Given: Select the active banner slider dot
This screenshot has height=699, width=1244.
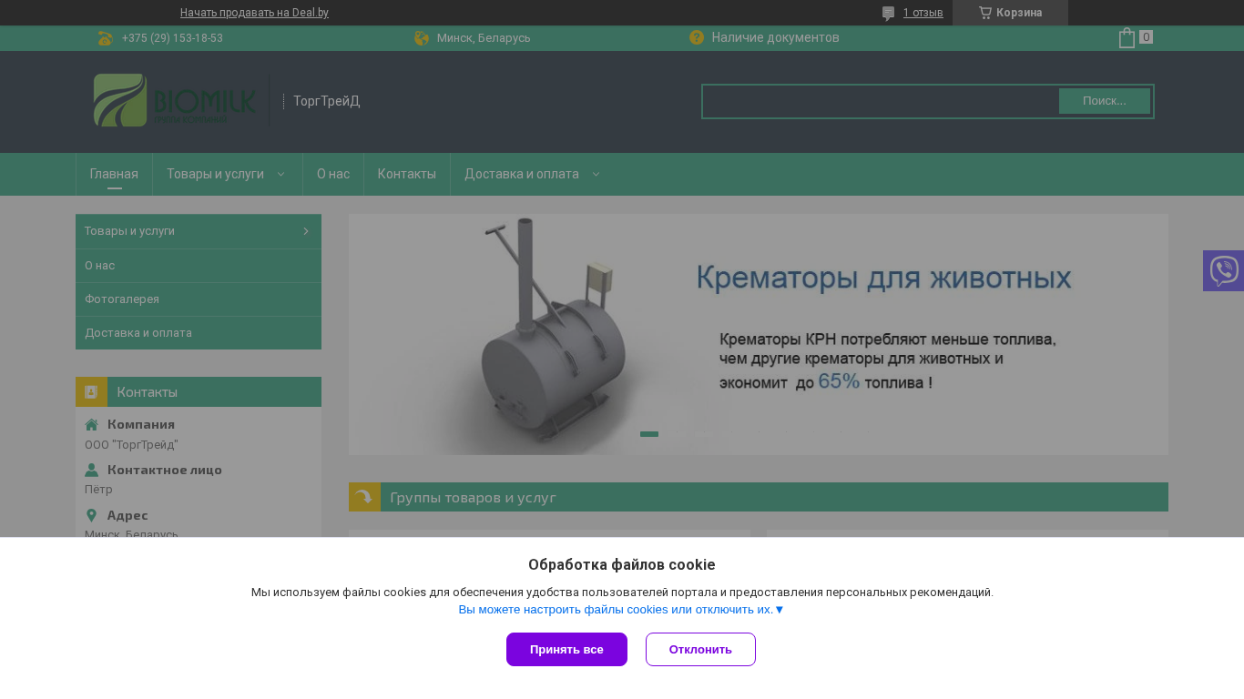Looking at the screenshot, I should 649,434.
